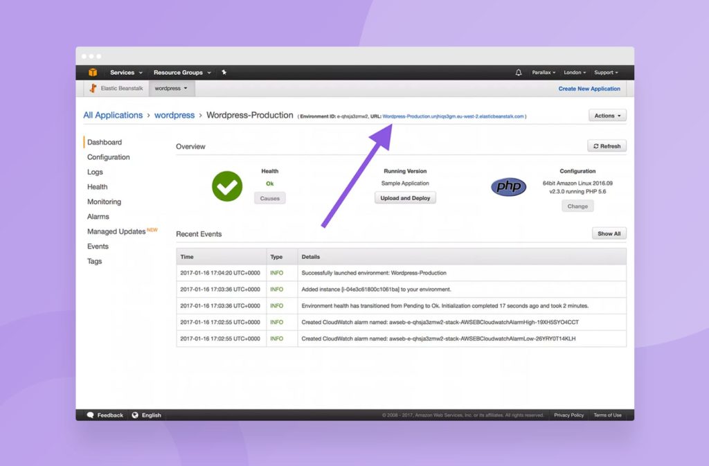
Task: Click the Change configuration button
Action: tap(578, 206)
